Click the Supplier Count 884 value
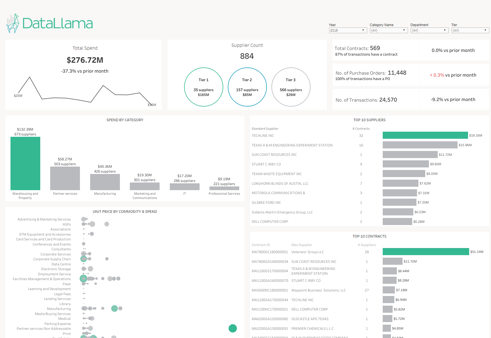491x338 pixels. coord(247,56)
